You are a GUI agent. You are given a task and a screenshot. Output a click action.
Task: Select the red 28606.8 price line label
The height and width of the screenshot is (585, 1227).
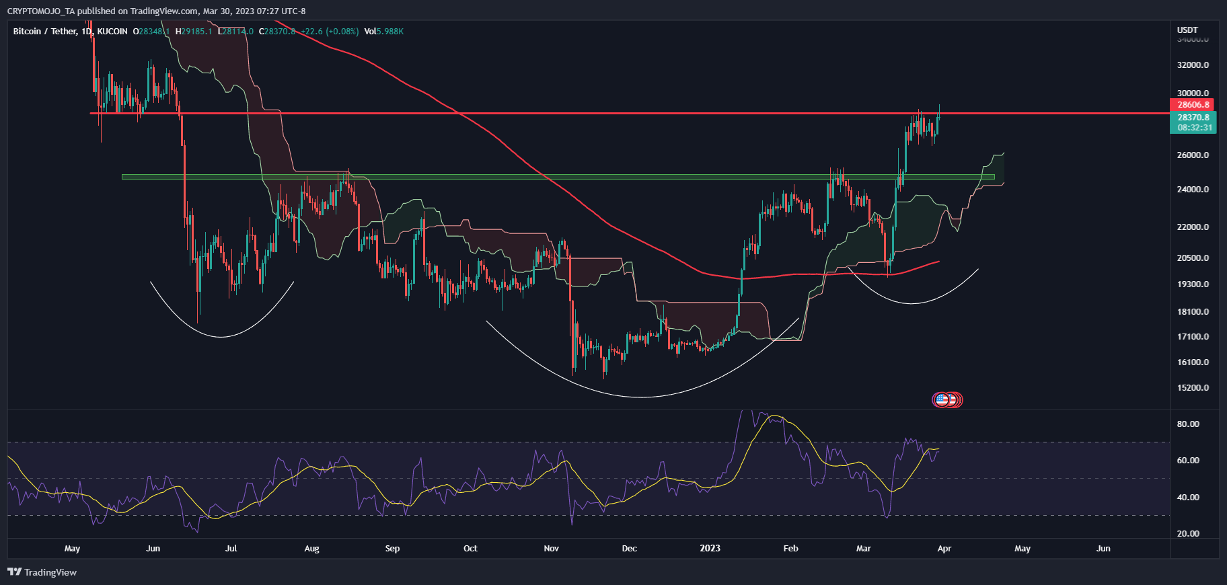click(1193, 104)
